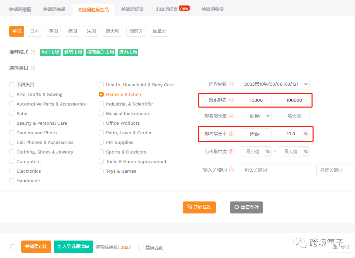Viewport: 355px width, 258px height.
Task: Open the 关键词收录 tab
Action: 213,10
